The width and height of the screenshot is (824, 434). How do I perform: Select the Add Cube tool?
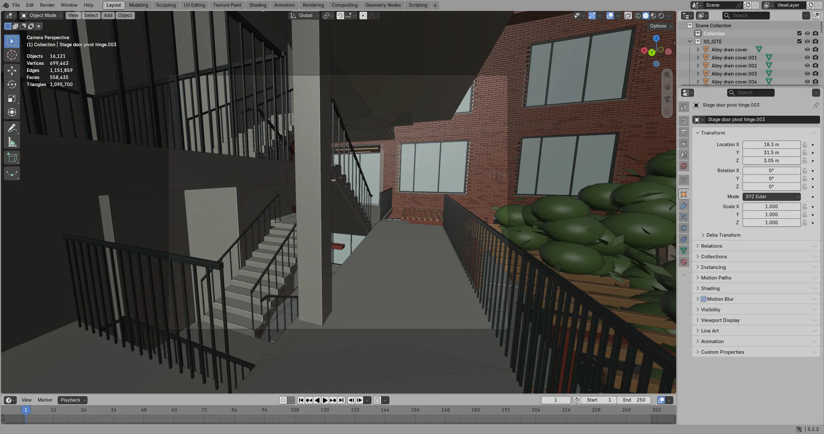pos(12,158)
